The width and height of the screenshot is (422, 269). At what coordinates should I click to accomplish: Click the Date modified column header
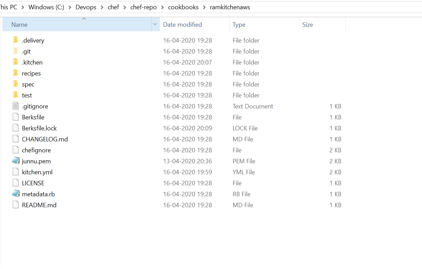182,24
